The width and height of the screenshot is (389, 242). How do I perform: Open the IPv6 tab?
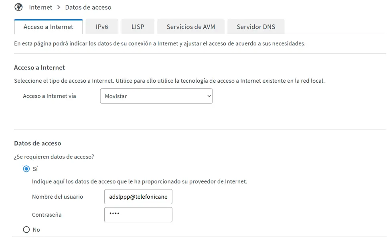click(102, 27)
